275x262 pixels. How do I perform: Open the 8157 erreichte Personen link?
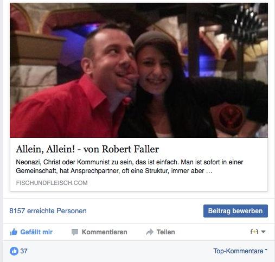[48, 211]
